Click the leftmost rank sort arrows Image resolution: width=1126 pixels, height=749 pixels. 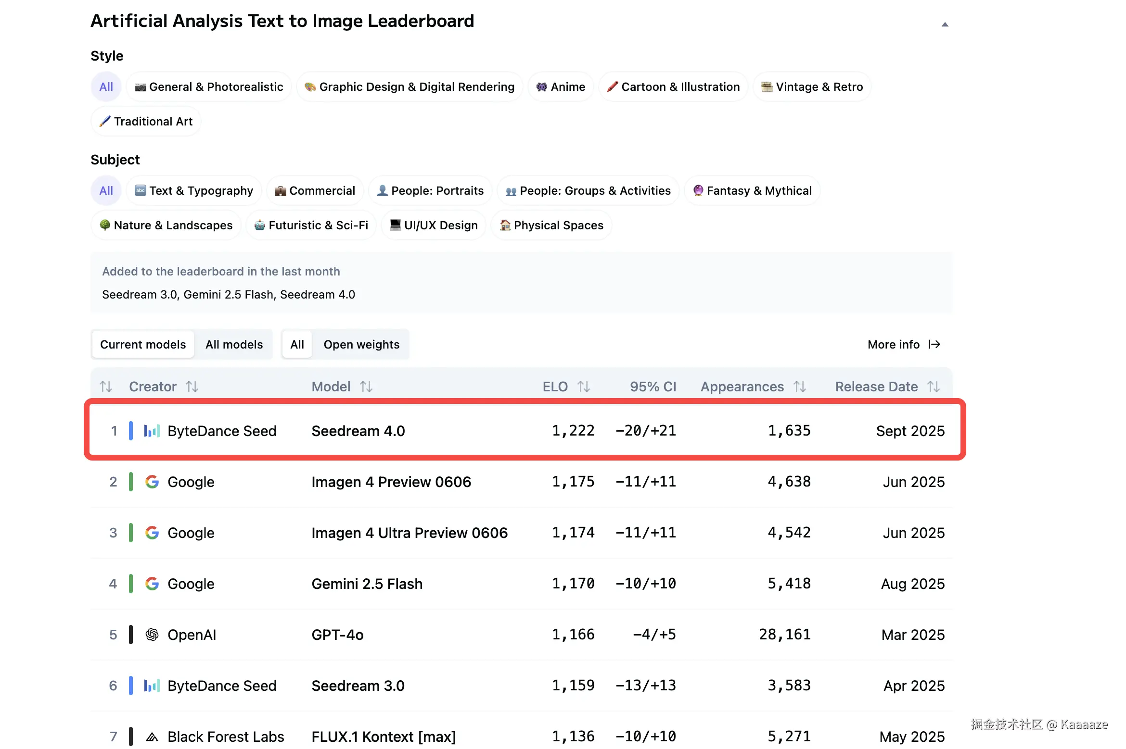pyautogui.click(x=106, y=387)
